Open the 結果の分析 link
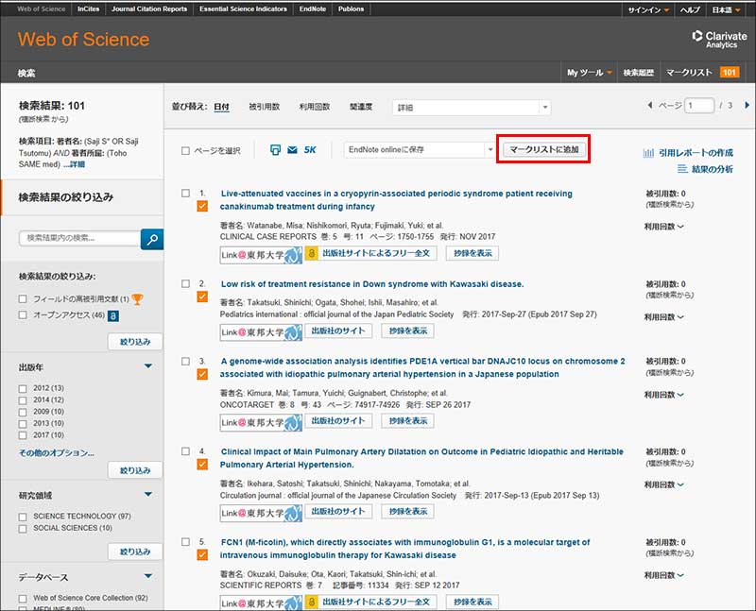Screen dimensions: 756x611 713,169
